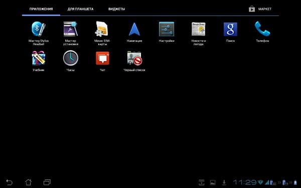
Task: Open the Recent apps button
Action: click(x=47, y=182)
